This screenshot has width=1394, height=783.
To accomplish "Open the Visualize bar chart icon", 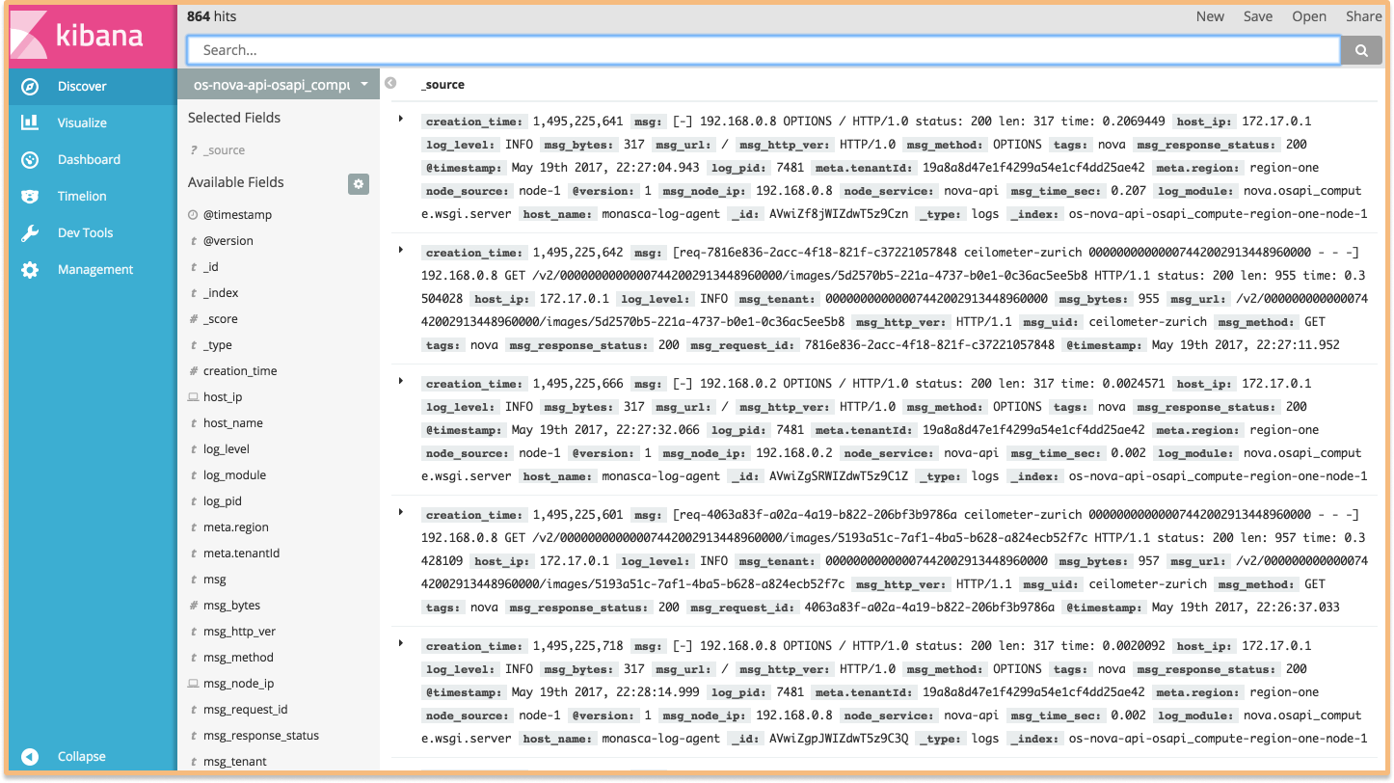I will [x=30, y=122].
